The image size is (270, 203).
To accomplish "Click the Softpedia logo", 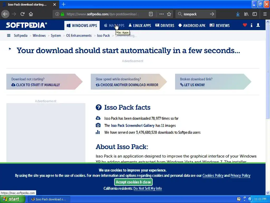I will pos(26,25).
